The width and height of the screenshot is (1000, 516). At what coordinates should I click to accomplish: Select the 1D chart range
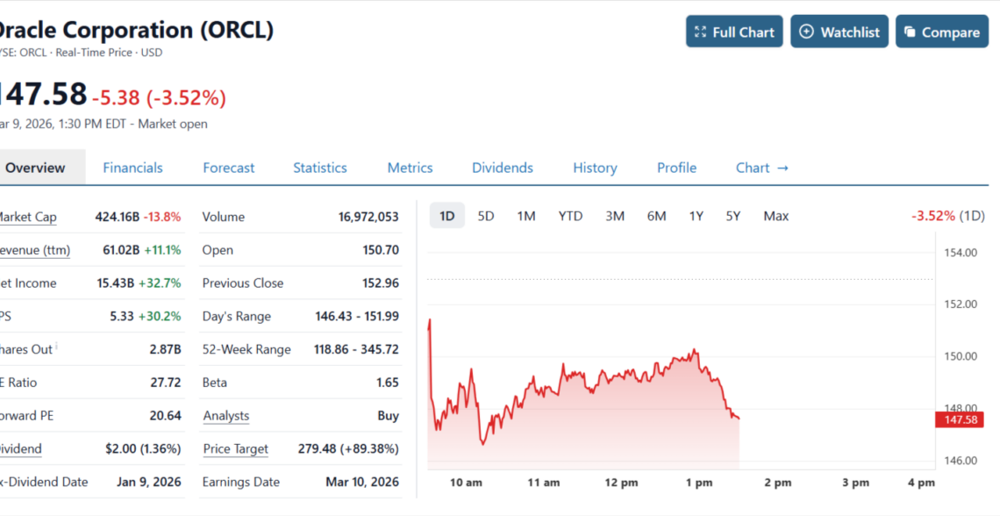tap(447, 216)
